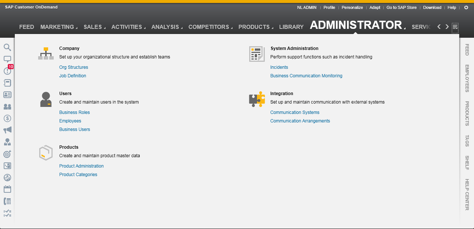Open the globe chart icon in the sidebar
Viewport: 474px width, 229px height.
pos(7,178)
